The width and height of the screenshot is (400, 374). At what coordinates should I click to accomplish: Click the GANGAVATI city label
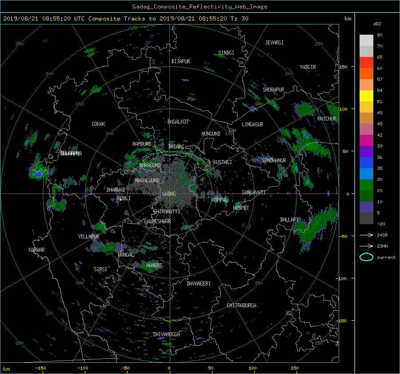254,193
